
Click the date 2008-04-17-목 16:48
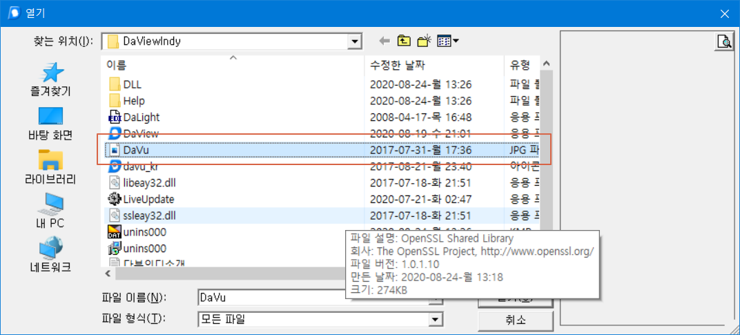420,117
